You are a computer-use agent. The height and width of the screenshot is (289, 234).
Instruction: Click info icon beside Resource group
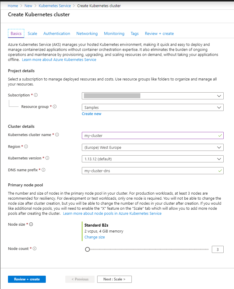(55, 106)
